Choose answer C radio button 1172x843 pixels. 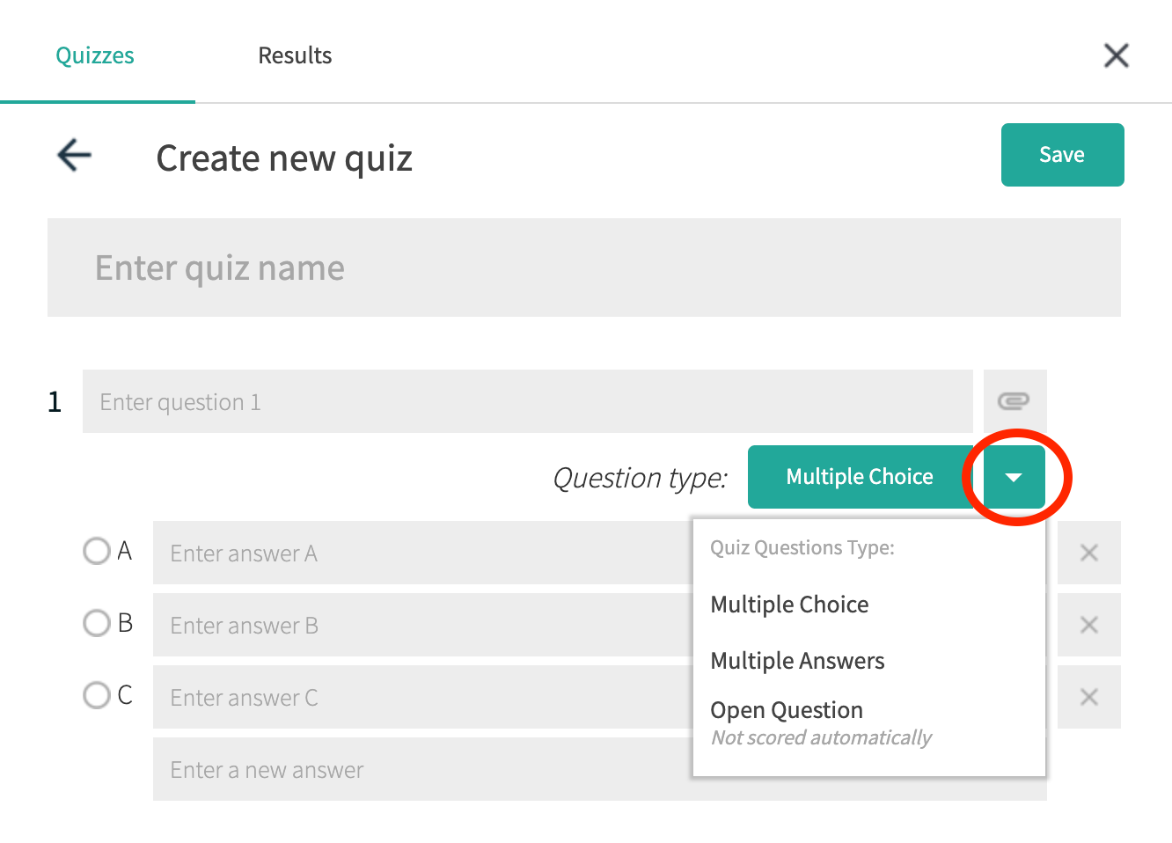coord(97,696)
